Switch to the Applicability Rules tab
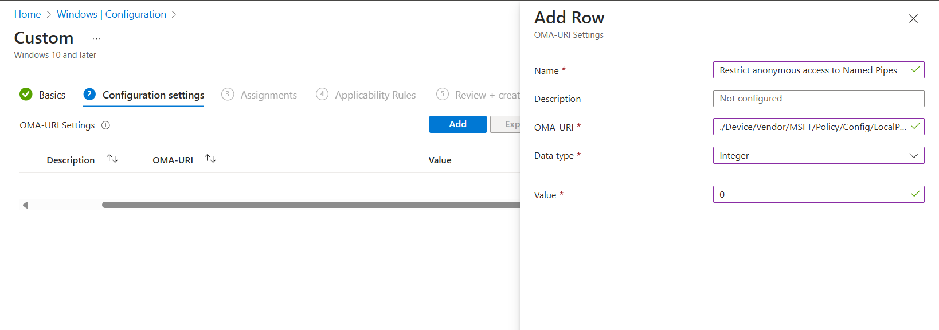939x330 pixels. (x=375, y=95)
